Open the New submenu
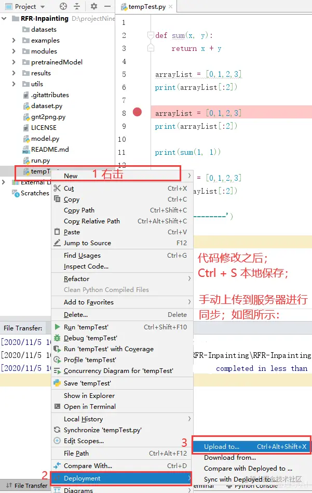This screenshot has height=493, width=312. (122, 176)
